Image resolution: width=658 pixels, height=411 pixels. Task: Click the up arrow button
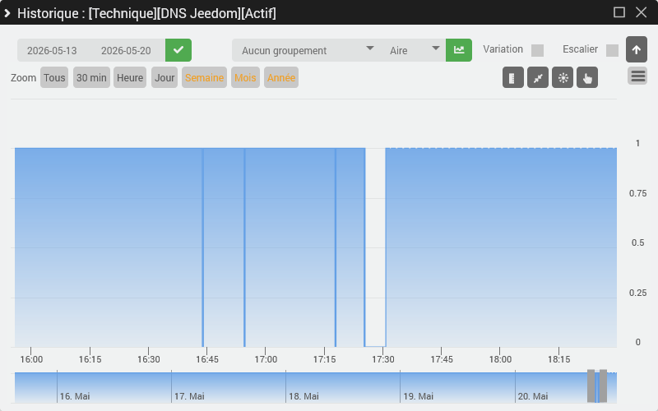tap(636, 49)
